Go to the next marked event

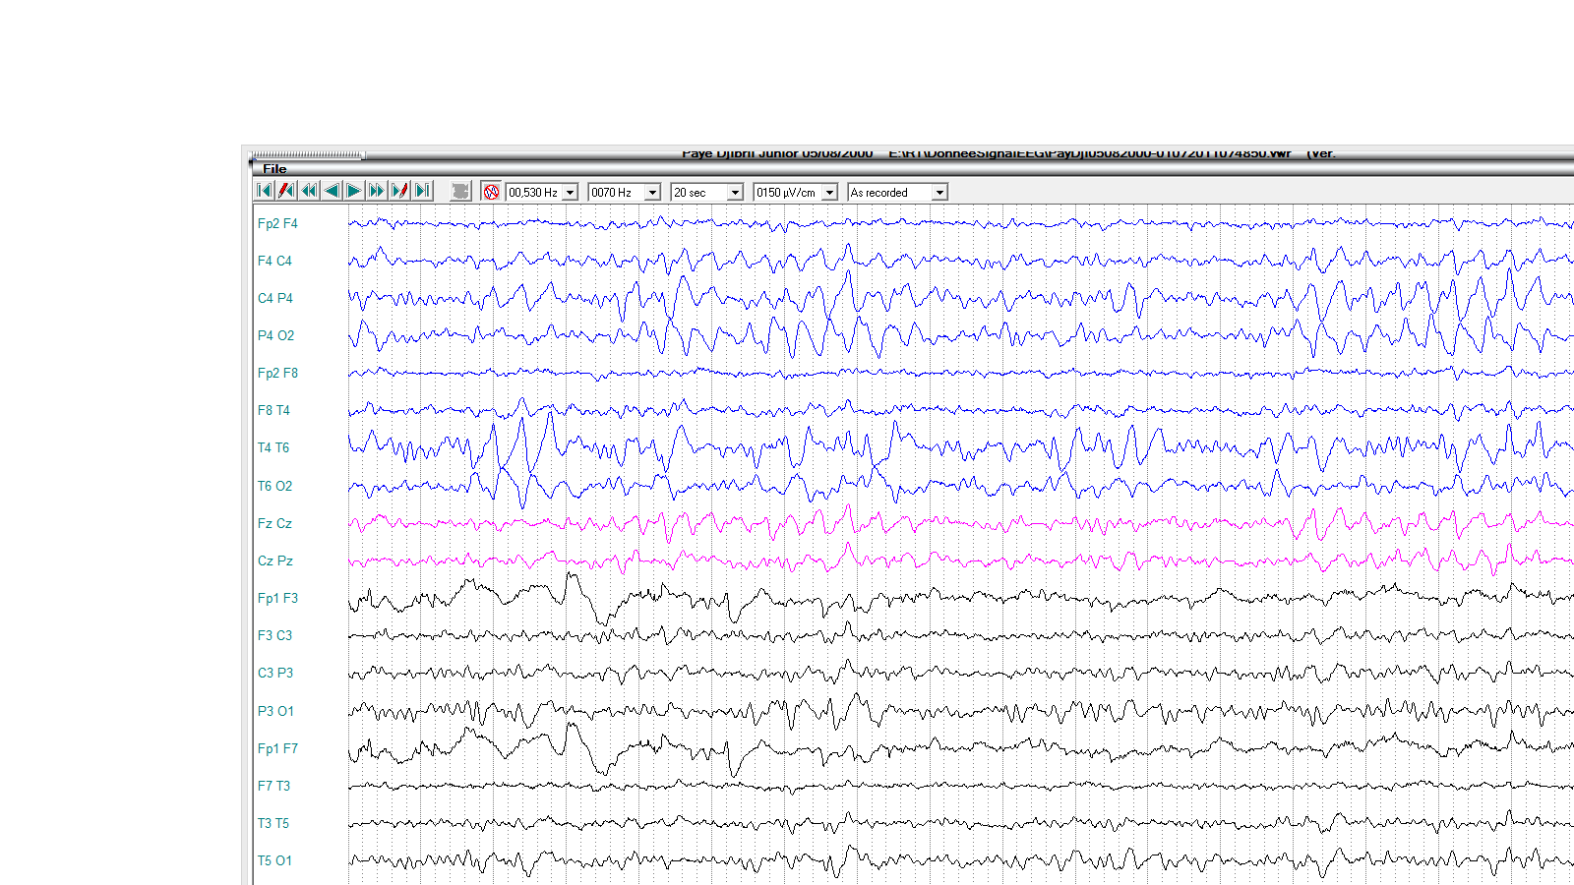tap(399, 191)
